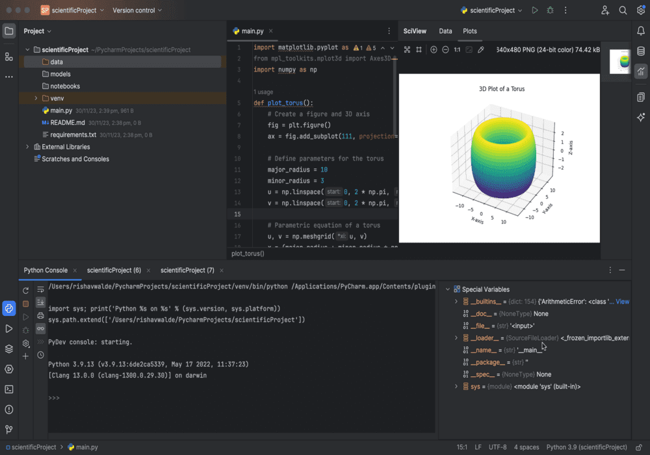Expand the __builtins__ variable
The image size is (650, 455).
[x=456, y=302]
